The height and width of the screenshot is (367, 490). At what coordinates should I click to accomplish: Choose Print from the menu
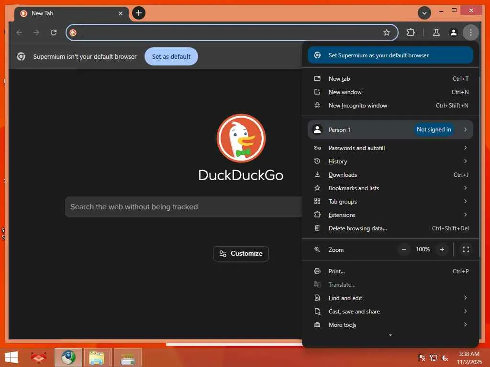[390, 271]
